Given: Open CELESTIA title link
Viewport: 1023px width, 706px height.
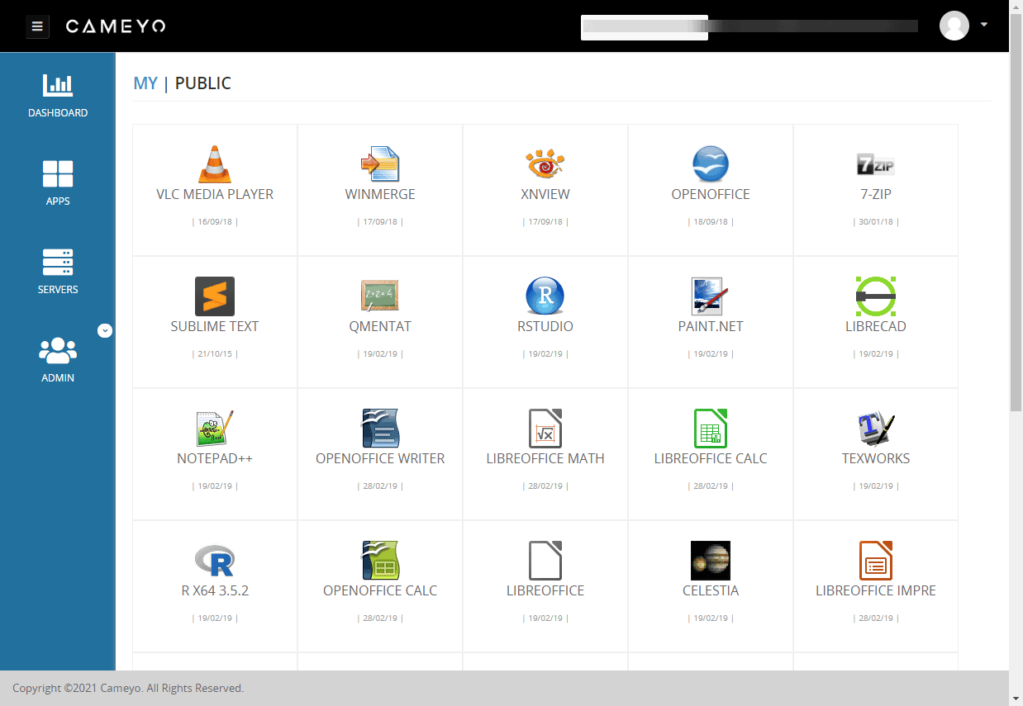Looking at the screenshot, I should point(711,591).
